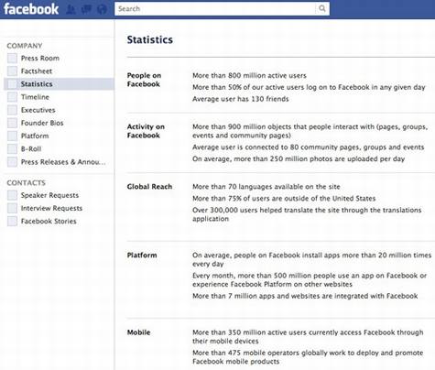Open the Founder Bios link
Screen dimensions: 435x370
click(42, 123)
